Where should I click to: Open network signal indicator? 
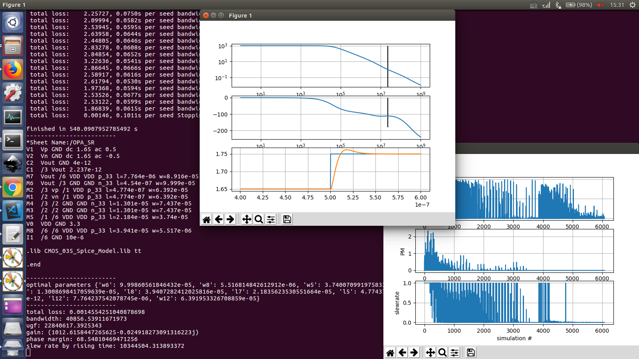click(x=546, y=5)
